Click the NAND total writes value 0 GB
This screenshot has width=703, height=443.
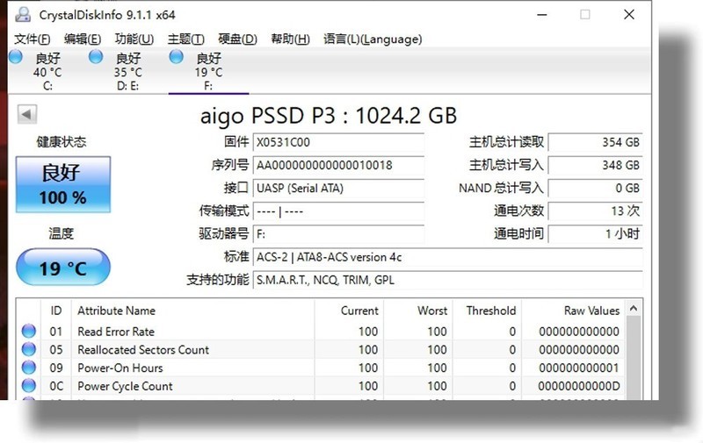(x=596, y=189)
